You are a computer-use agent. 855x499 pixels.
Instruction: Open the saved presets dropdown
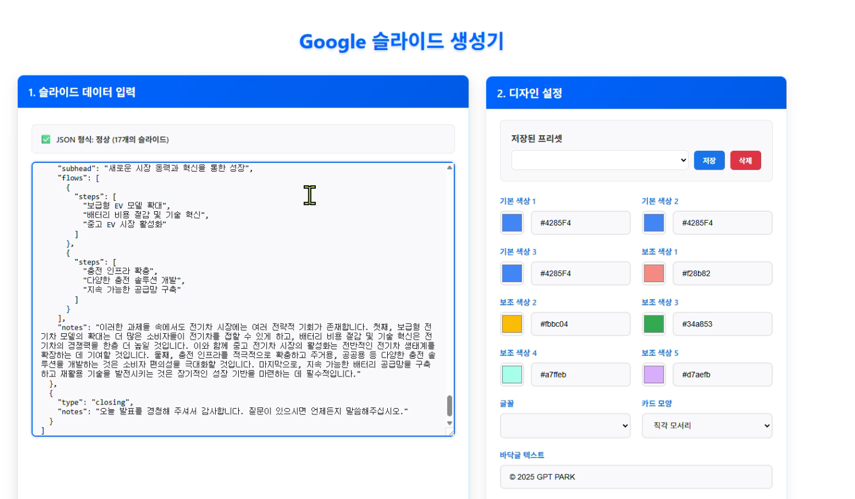coord(600,160)
